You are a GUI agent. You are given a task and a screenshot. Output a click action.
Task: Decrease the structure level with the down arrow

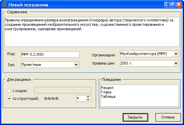[88, 100]
